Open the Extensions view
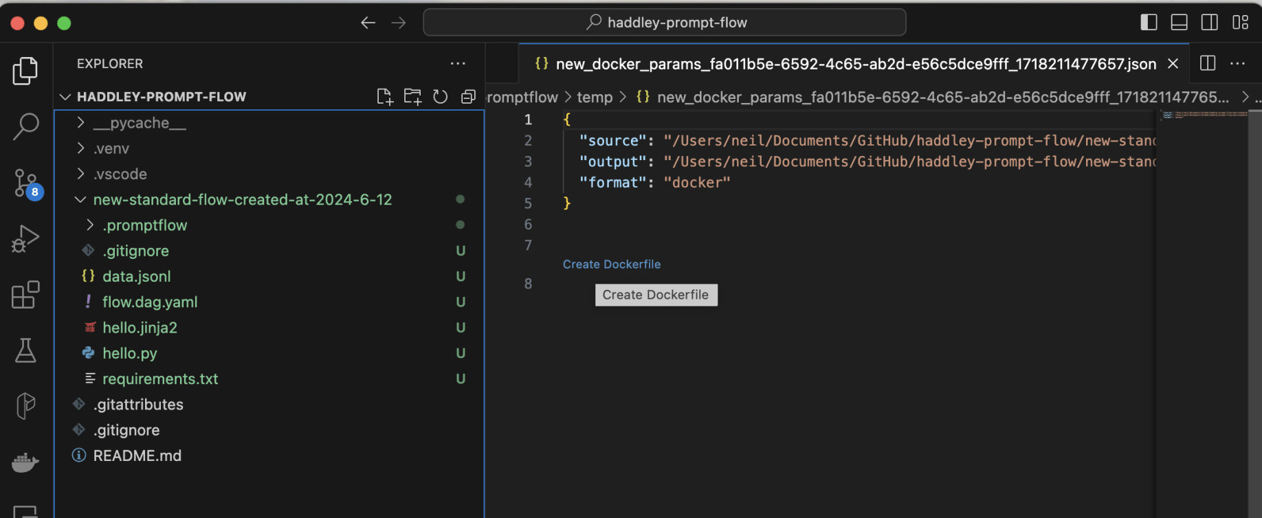Image resolution: width=1262 pixels, height=518 pixels. [x=25, y=295]
